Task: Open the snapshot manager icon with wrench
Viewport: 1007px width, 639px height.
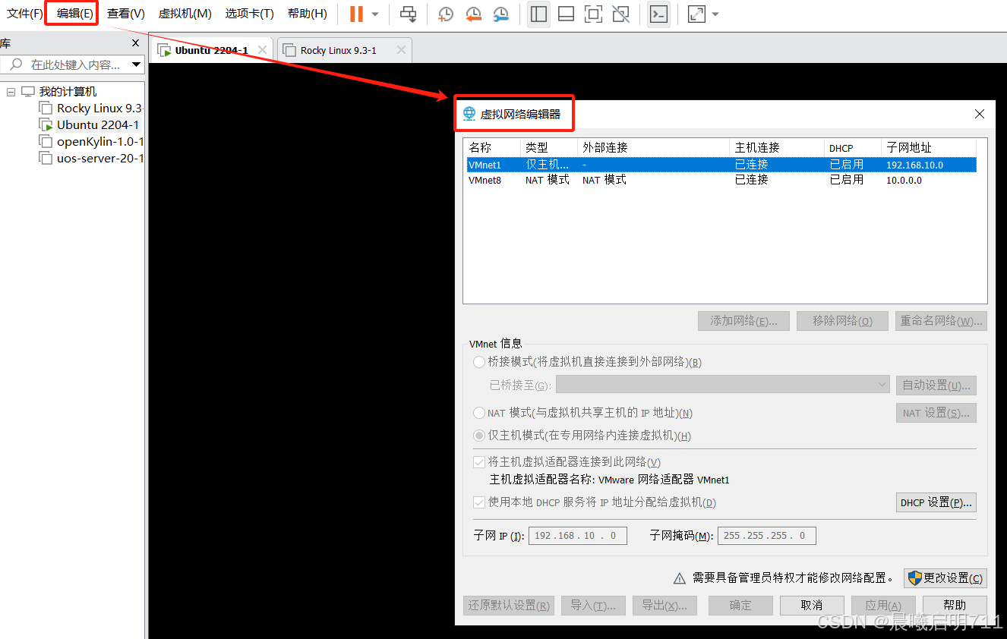Action: coord(501,14)
